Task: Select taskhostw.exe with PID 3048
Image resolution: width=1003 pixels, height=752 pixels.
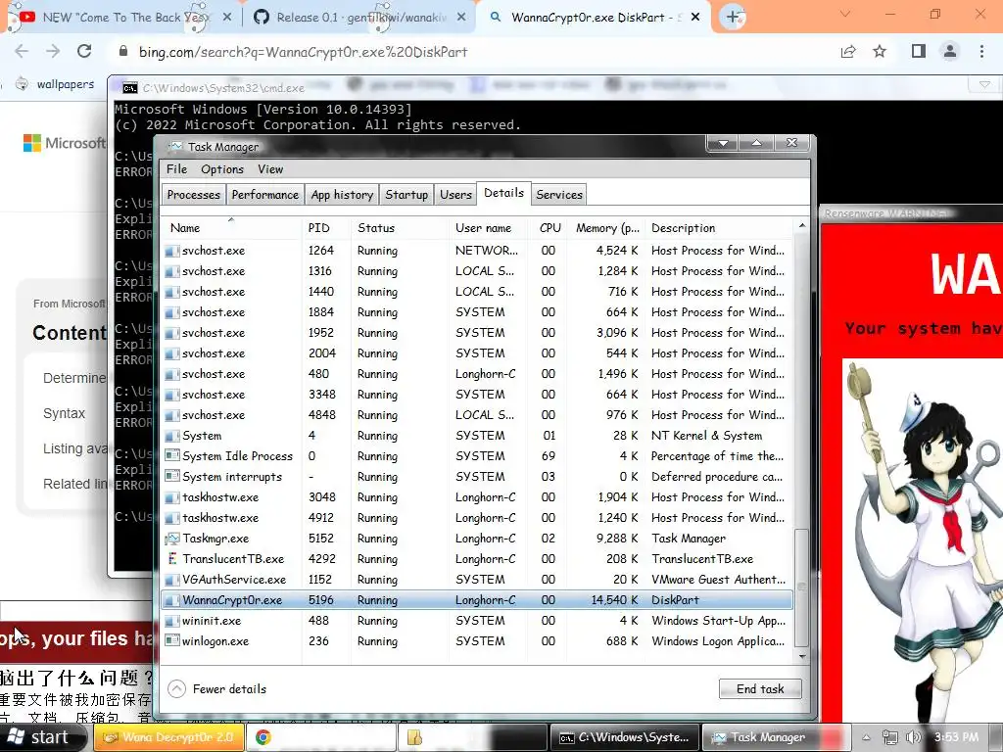Action: pos(477,496)
